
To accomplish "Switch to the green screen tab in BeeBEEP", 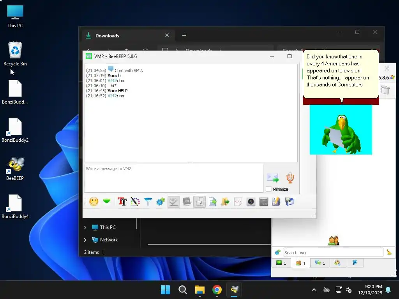I will click(281, 263).
